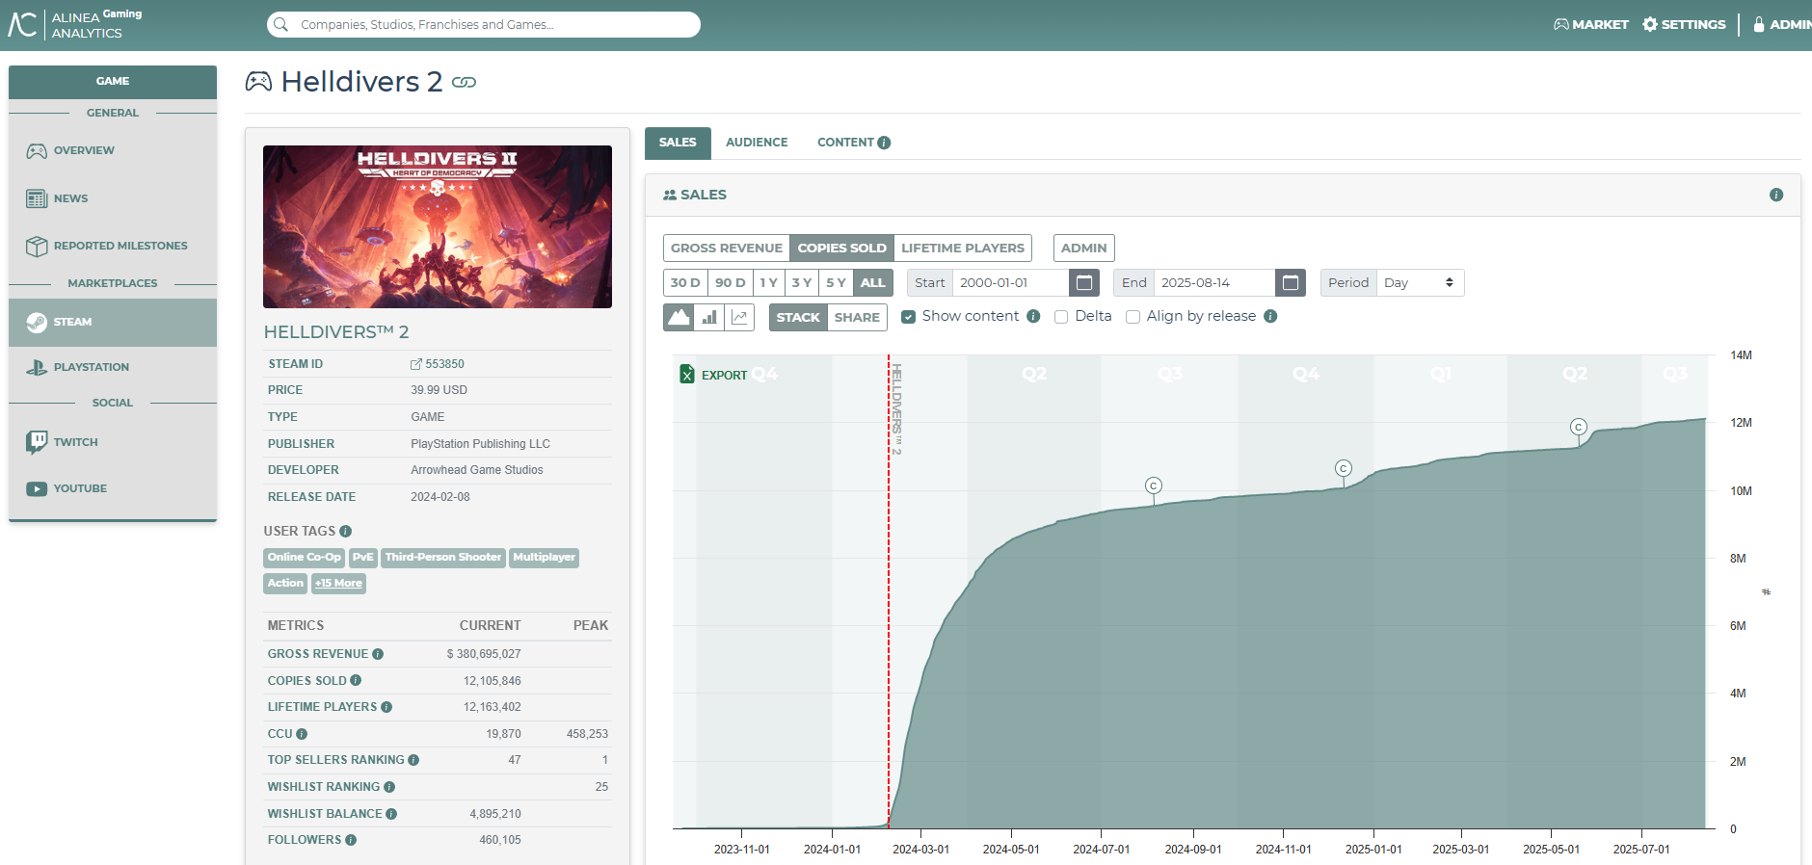The image size is (1812, 865).
Task: Click the Alinea Analytics logo
Action: tap(75, 24)
